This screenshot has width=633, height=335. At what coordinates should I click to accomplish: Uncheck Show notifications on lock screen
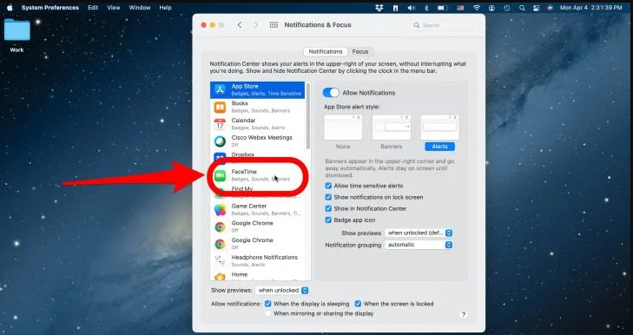328,197
